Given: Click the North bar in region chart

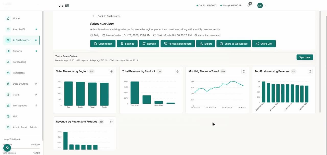Looking at the screenshot, I should tap(104, 94).
